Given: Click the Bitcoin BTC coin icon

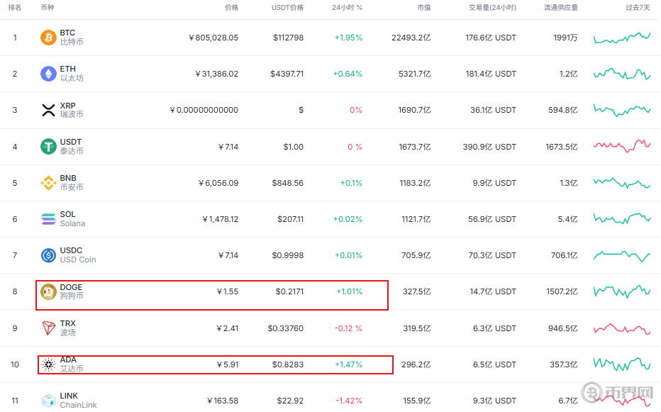Looking at the screenshot, I should coord(48,38).
